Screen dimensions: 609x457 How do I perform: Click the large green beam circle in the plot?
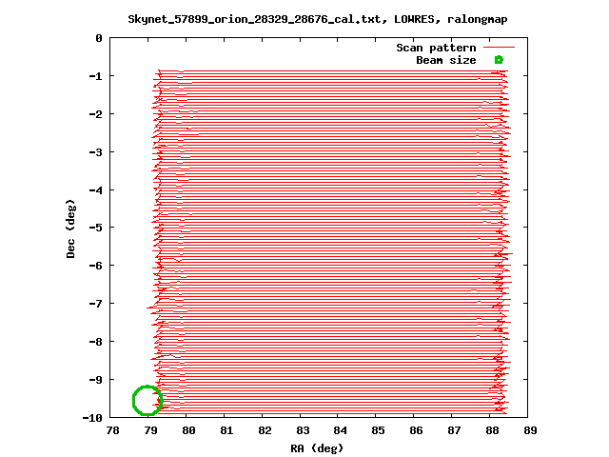(x=147, y=400)
